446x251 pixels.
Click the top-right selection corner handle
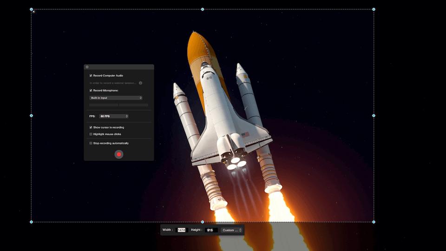click(374, 9)
